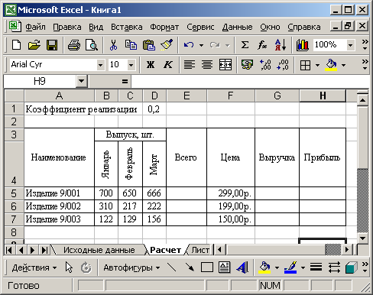Viewport: 373px width, 295px height.
Task: Expand the Undo history dropdown arrow
Action: [x=201, y=45]
